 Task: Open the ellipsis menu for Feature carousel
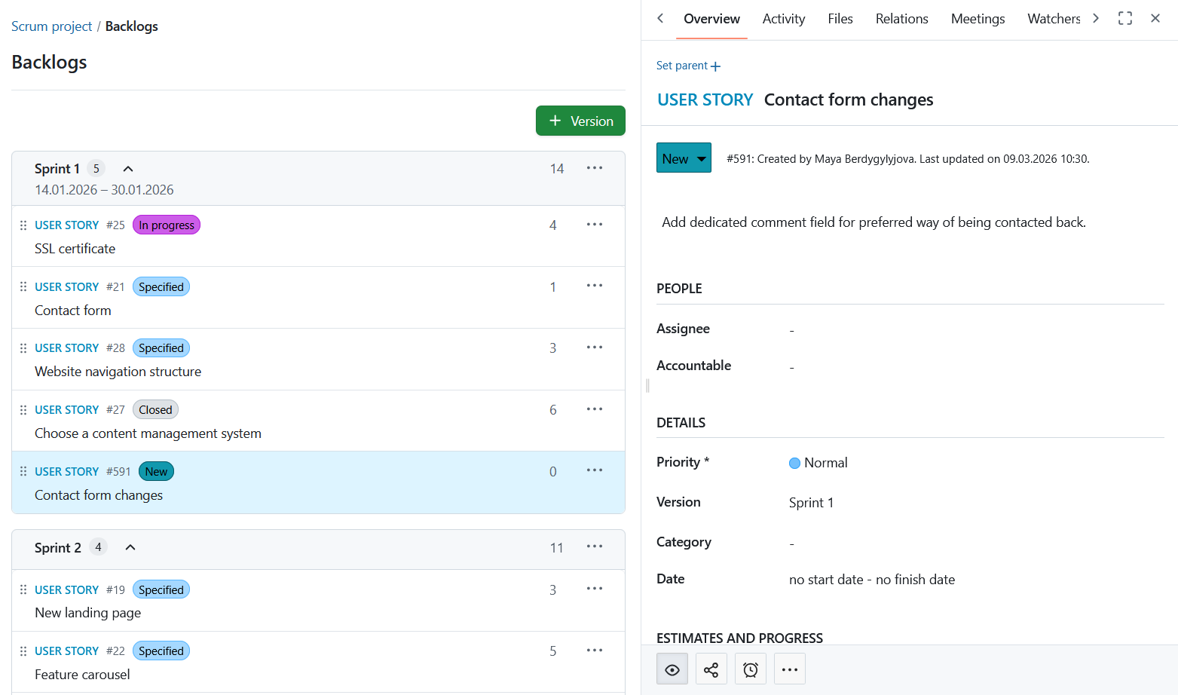[x=594, y=650]
